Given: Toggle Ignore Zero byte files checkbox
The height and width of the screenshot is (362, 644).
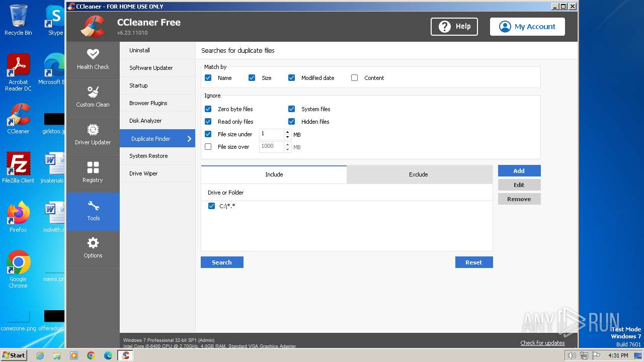Looking at the screenshot, I should (x=208, y=109).
